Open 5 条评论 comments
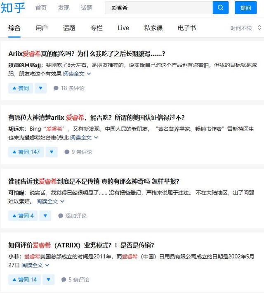Viewport: 264px width, 293px height. (x=75, y=280)
